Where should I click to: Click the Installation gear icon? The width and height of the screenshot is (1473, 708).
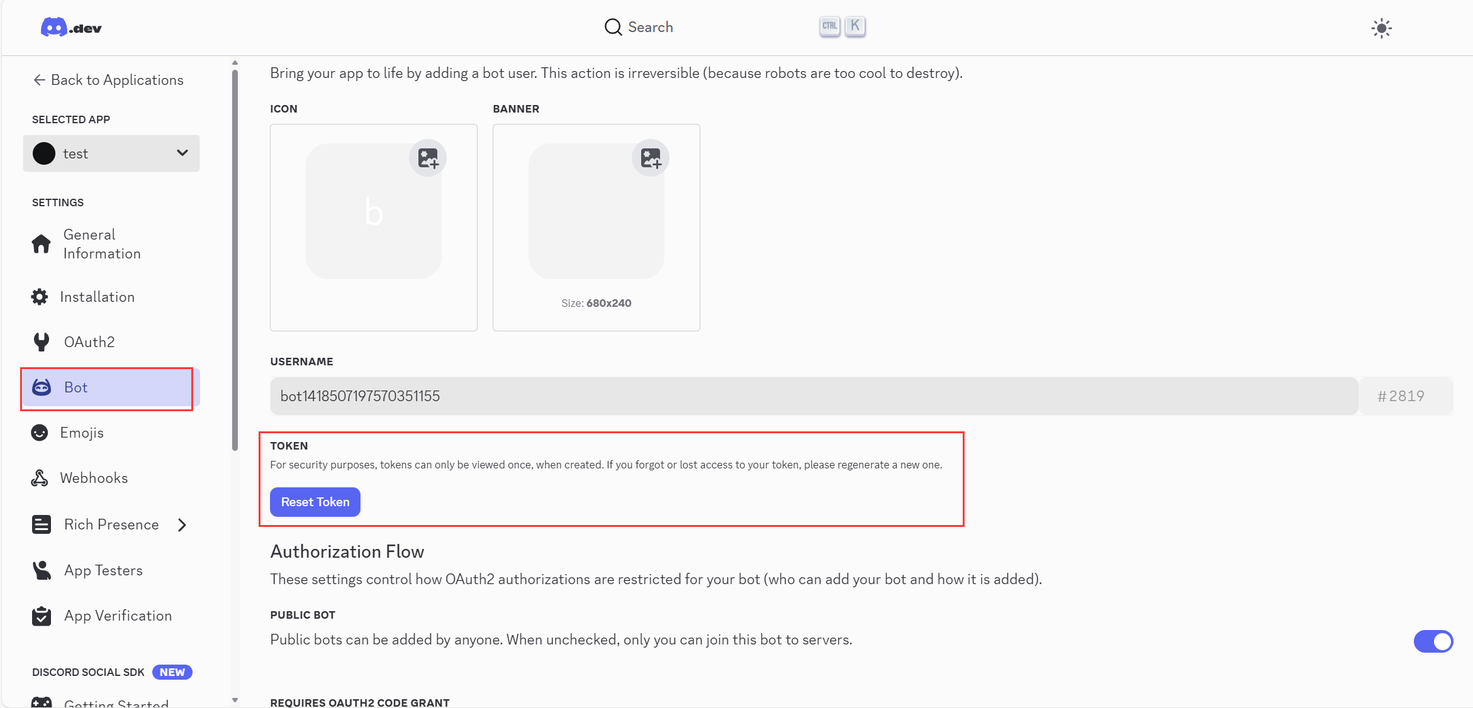point(40,297)
